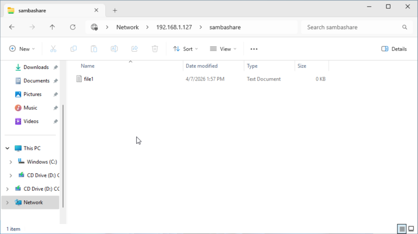Expand nested CD Drive (D:) node
Image resolution: width=418 pixels, height=234 pixels.
point(11,175)
